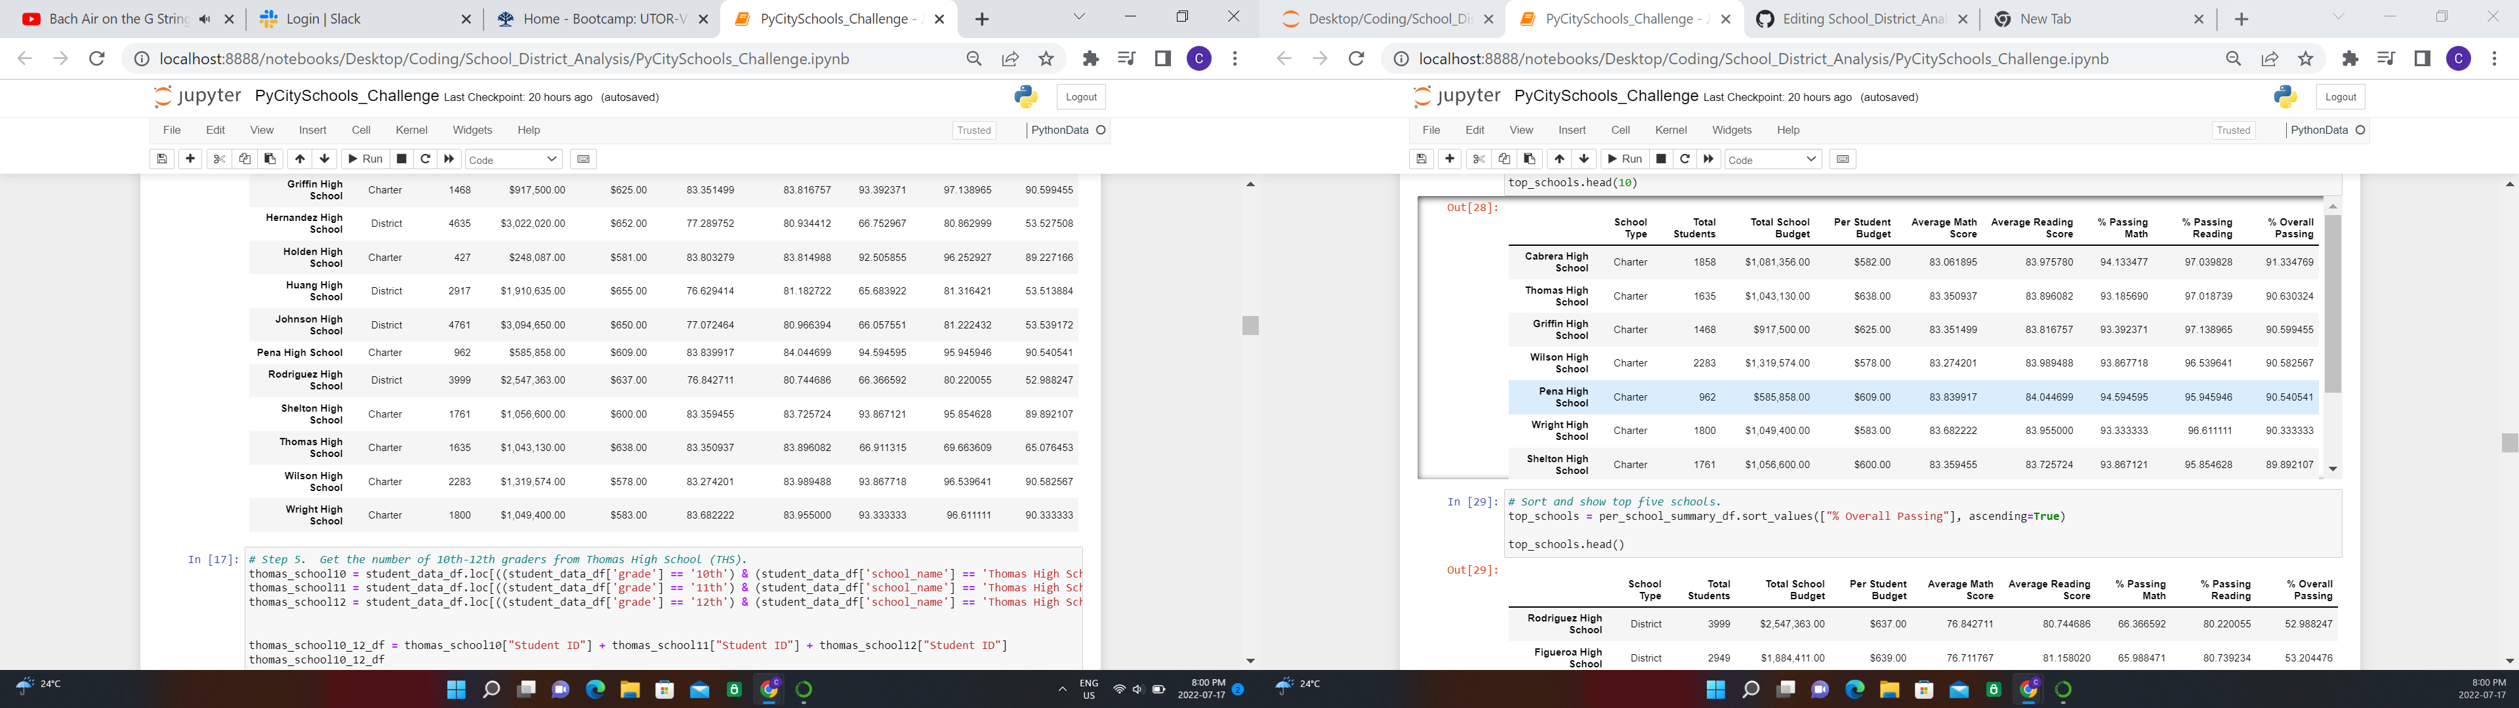The width and height of the screenshot is (2519, 708).
Task: Collapse hidden taskbar icons with chevron arrow
Action: click(x=1062, y=688)
